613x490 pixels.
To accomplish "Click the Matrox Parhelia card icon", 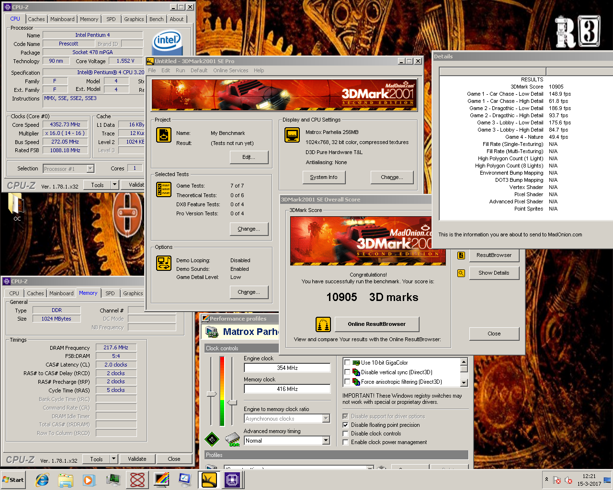I will (x=211, y=332).
